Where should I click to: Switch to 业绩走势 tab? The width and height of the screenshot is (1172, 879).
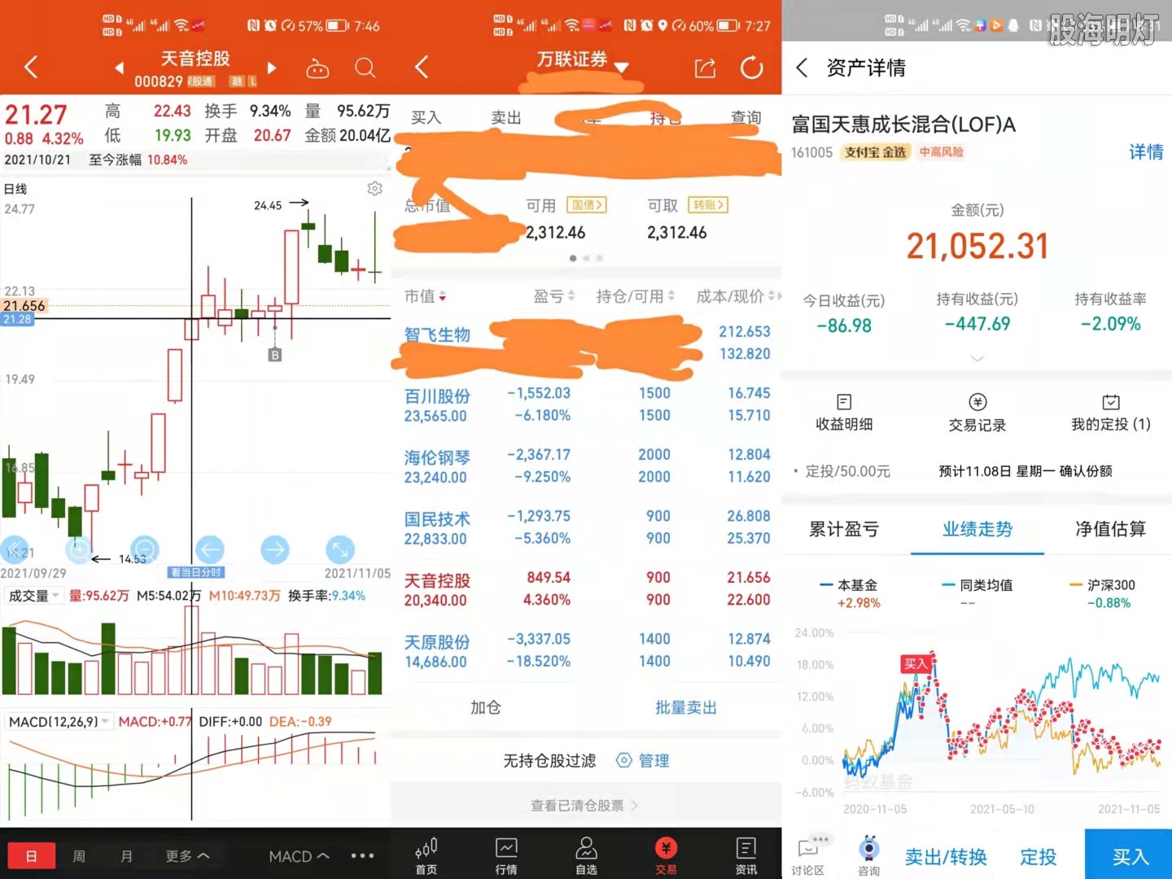[x=977, y=529]
